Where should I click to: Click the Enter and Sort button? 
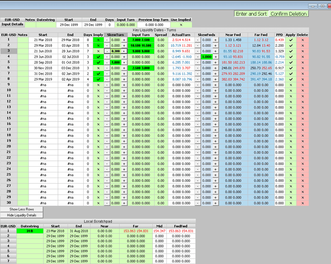(251, 14)
